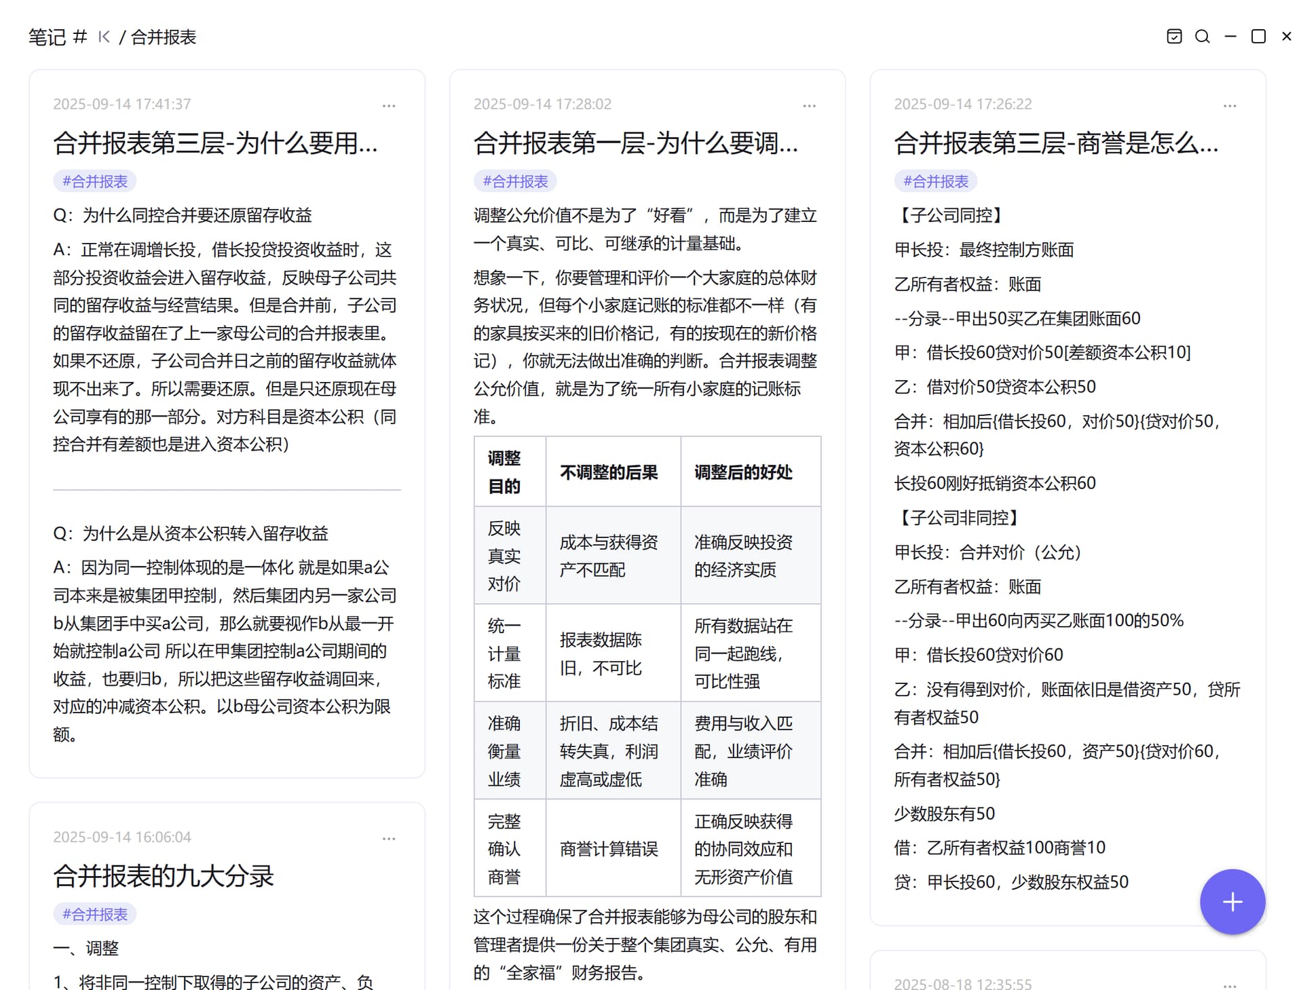Screen dimensions: 1303x990
Task: Click #合并报表 tag in right column note
Action: pyautogui.click(x=936, y=181)
